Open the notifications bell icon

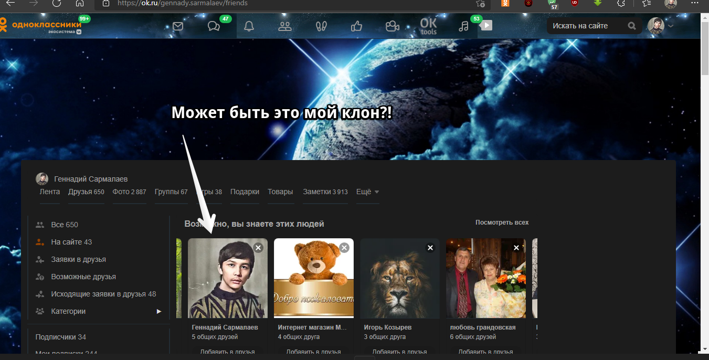coord(249,26)
